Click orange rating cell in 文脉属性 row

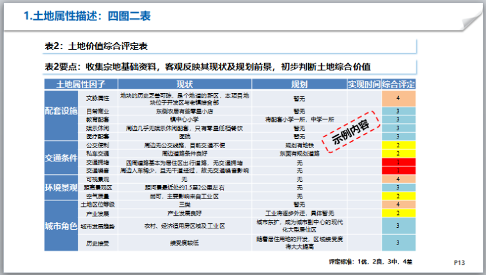tap(398, 98)
